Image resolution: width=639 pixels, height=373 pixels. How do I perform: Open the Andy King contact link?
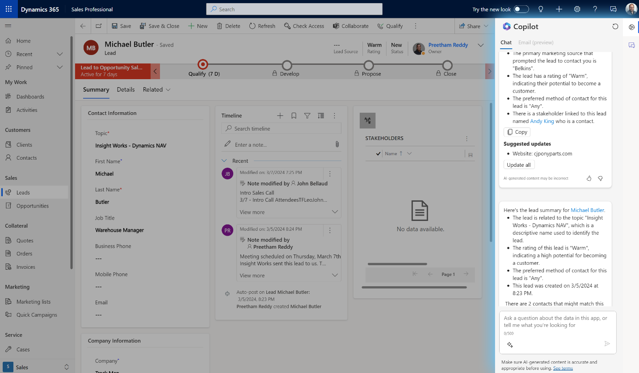pyautogui.click(x=542, y=121)
